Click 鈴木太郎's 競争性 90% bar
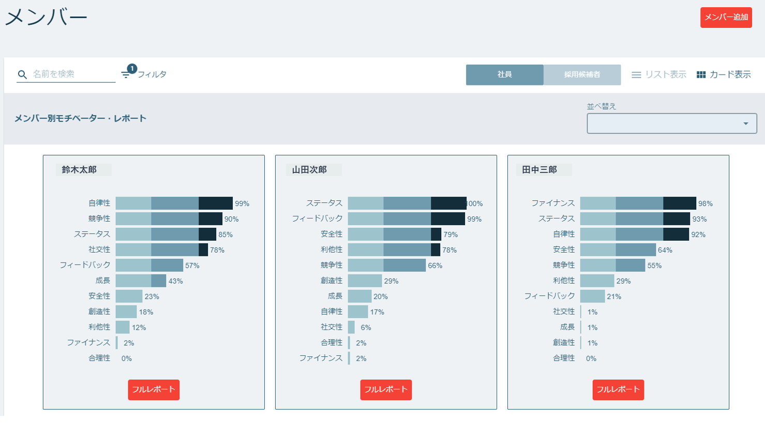The image size is (765, 423). 169,218
